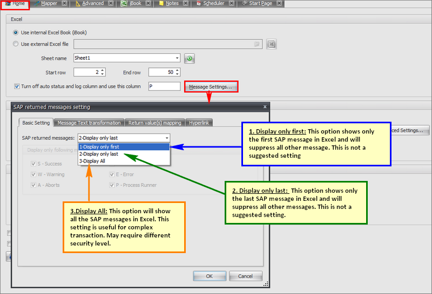
Task: Toggle Turn off auto status checkbox
Action: 17,86
